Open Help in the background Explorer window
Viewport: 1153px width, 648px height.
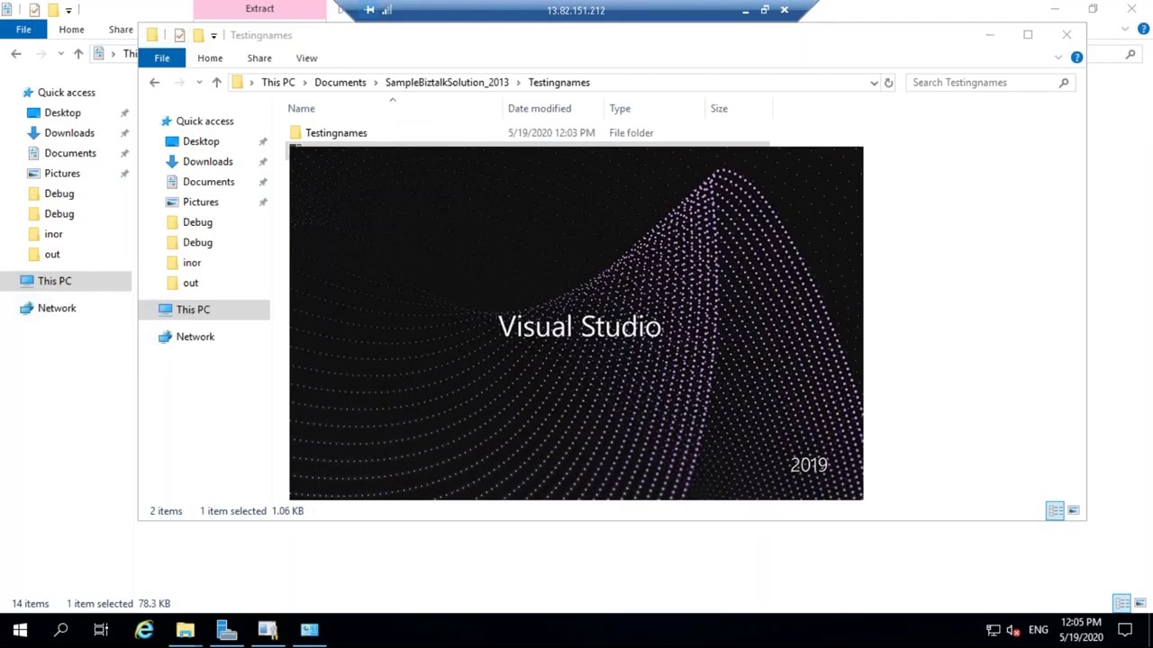pos(1143,30)
